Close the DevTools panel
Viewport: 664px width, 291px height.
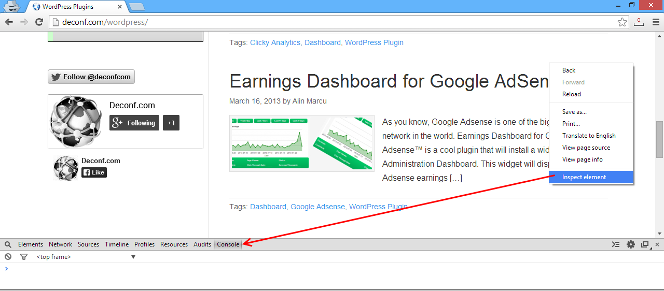[x=657, y=244]
